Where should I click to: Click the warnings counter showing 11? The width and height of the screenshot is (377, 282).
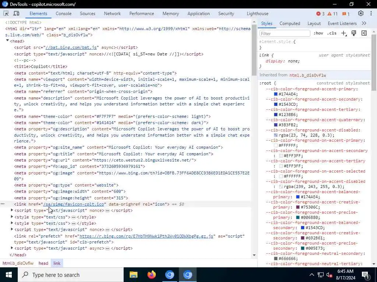click(332, 14)
